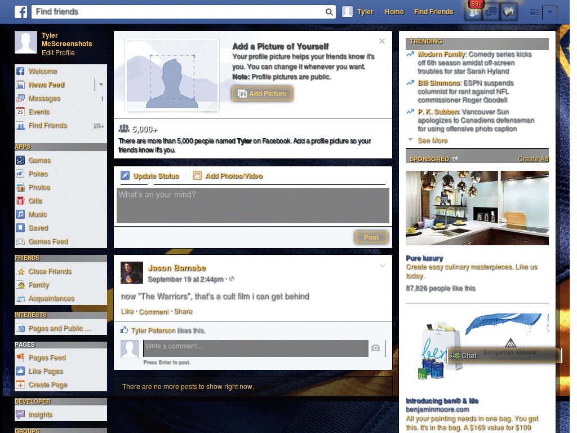Image resolution: width=577 pixels, height=433 pixels.
Task: Click the Add Picture button
Action: [263, 94]
